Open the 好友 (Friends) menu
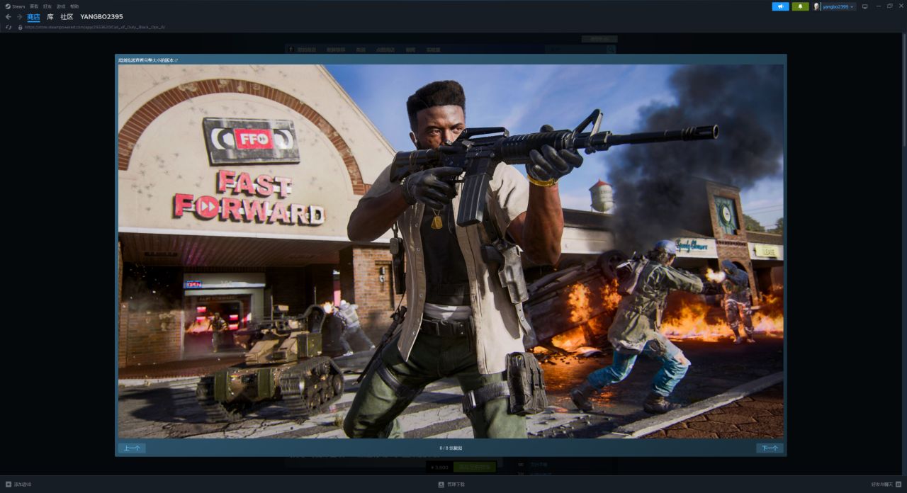 pos(47,6)
